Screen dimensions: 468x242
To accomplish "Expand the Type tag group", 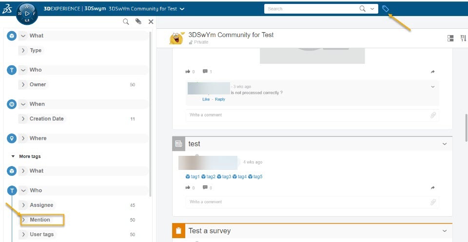I will [23, 50].
